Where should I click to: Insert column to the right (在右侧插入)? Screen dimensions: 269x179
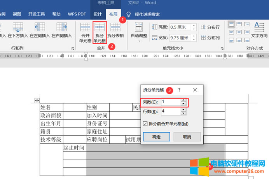coord(62,30)
